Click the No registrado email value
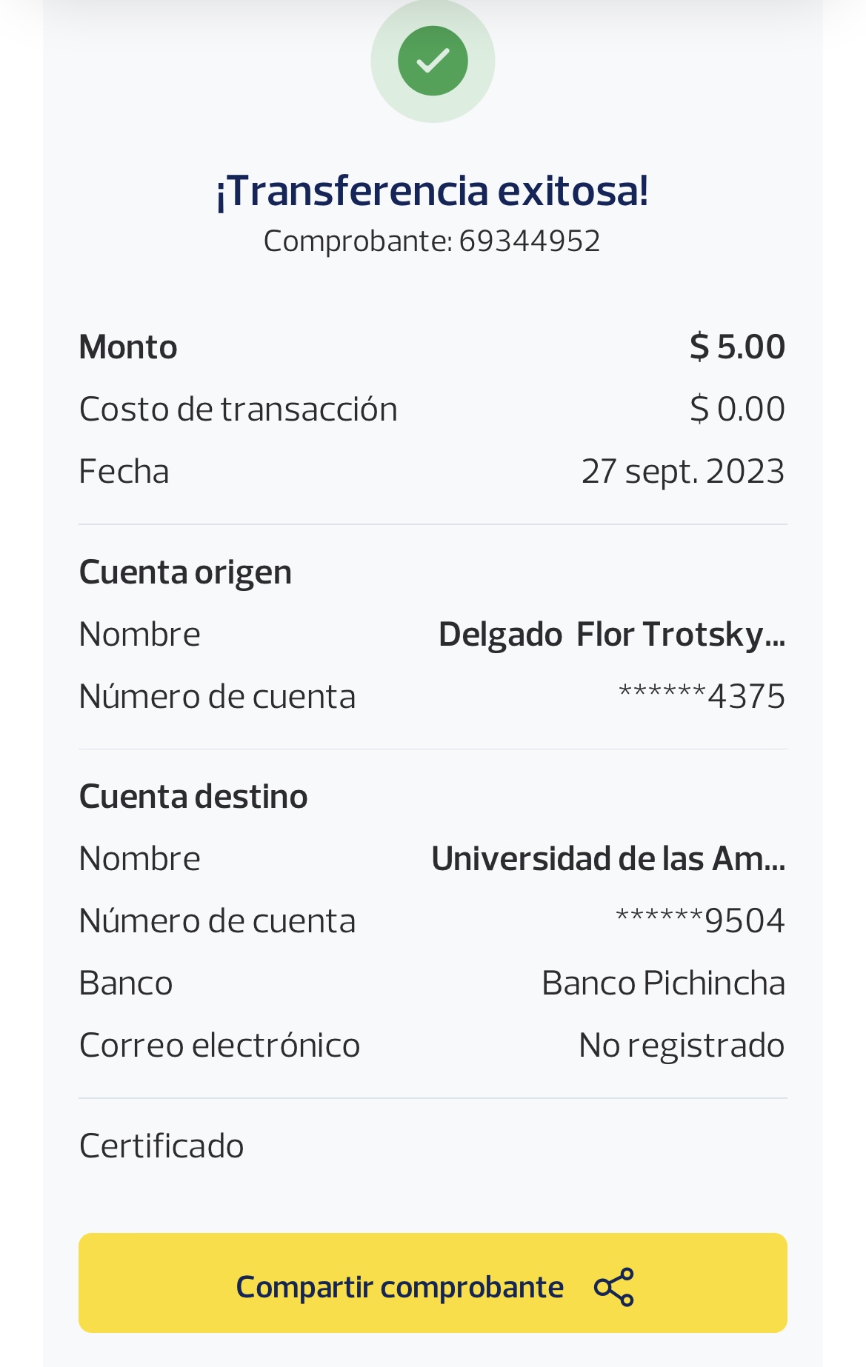The image size is (866, 1367). 682,1046
